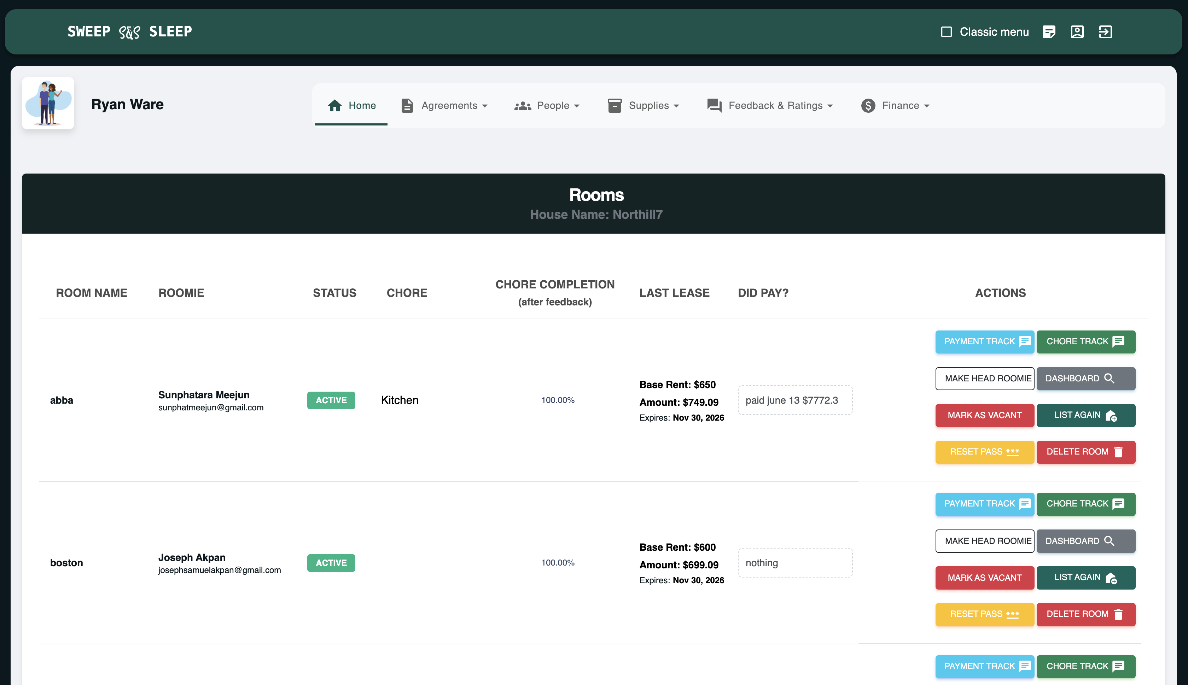Click the email josephsamuelakpan@gmail.com

[x=219, y=570]
